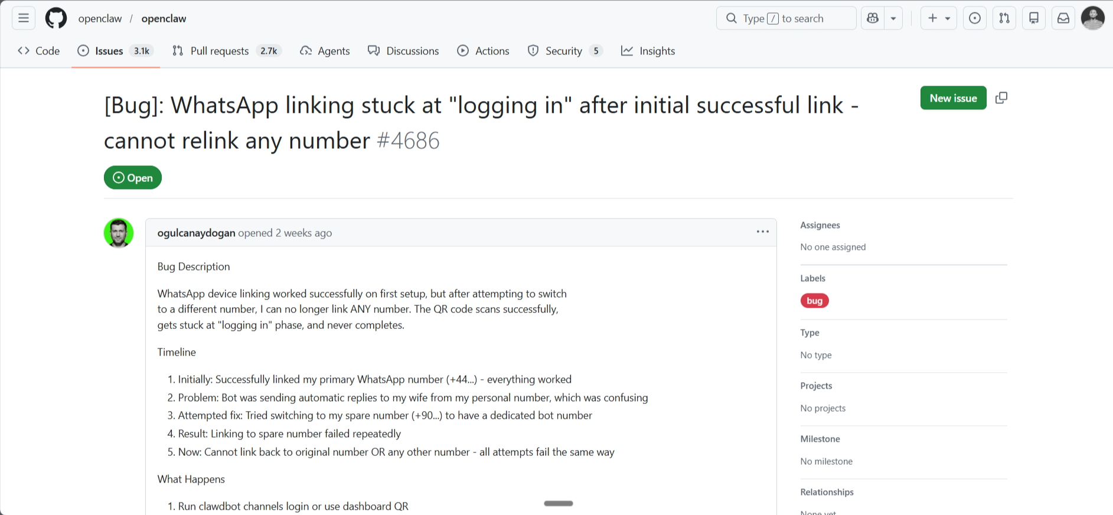This screenshot has height=515, width=1113.
Task: Open the hamburger navigation menu
Action: pos(24,18)
